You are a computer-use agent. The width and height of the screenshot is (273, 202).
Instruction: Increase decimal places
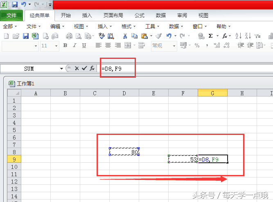pyautogui.click(x=217, y=45)
